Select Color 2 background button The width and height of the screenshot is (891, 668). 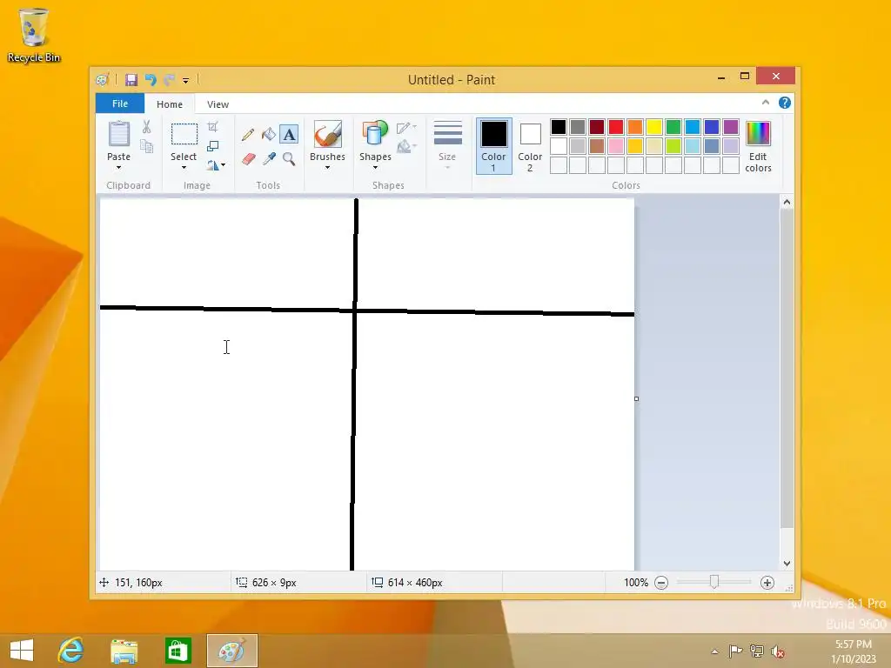[530, 145]
